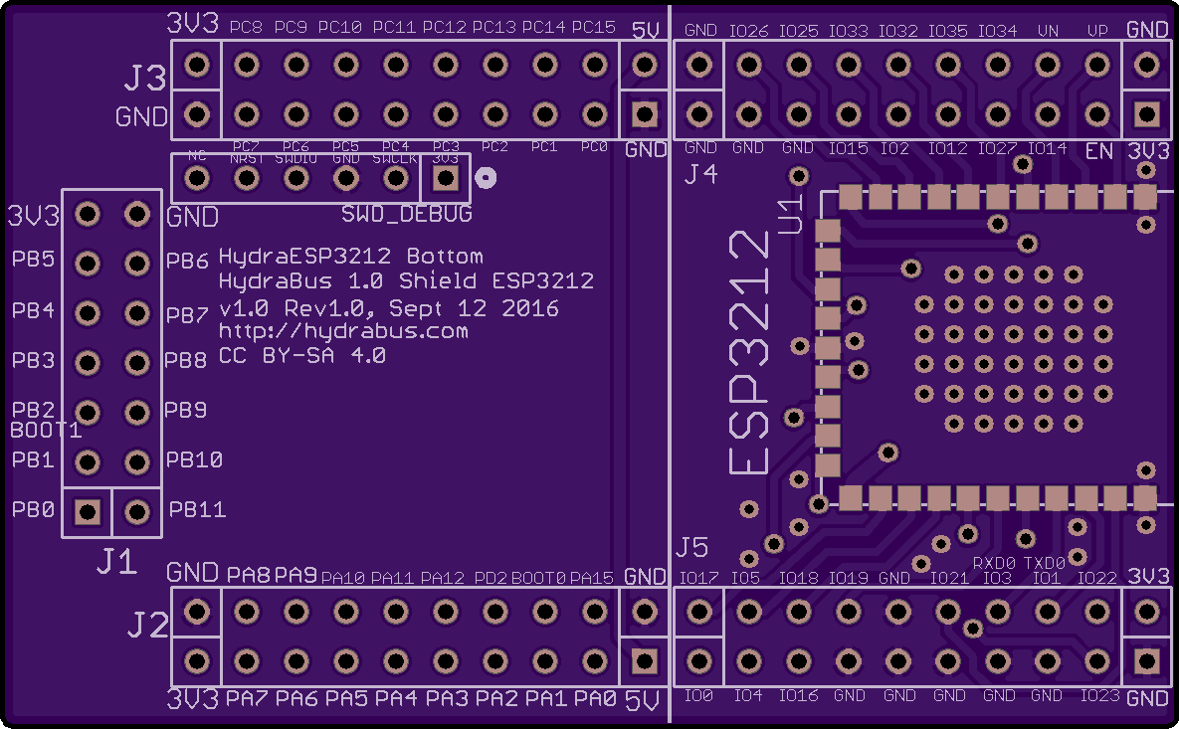Click the "HydraESP3212 Bottom" text line

350,257
